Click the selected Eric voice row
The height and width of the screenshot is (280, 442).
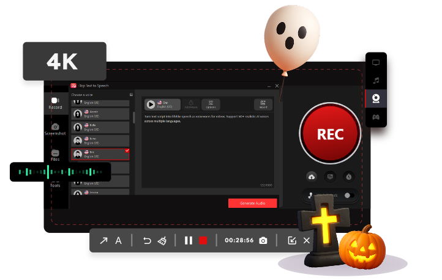coord(100,154)
